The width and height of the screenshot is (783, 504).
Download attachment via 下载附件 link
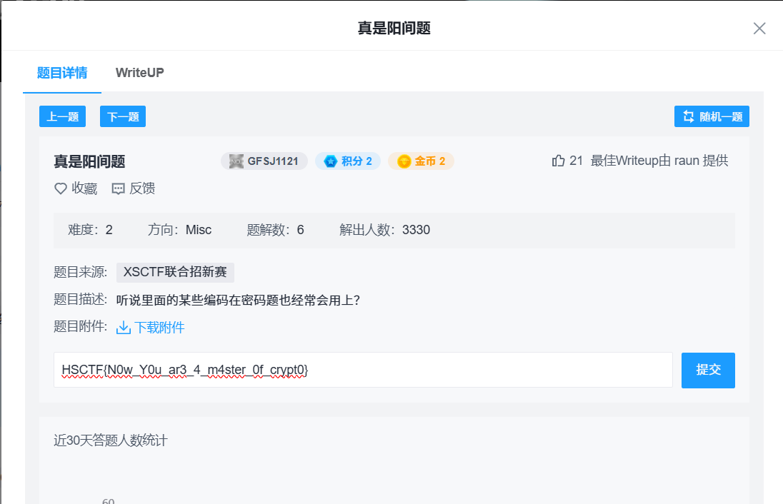click(x=159, y=328)
